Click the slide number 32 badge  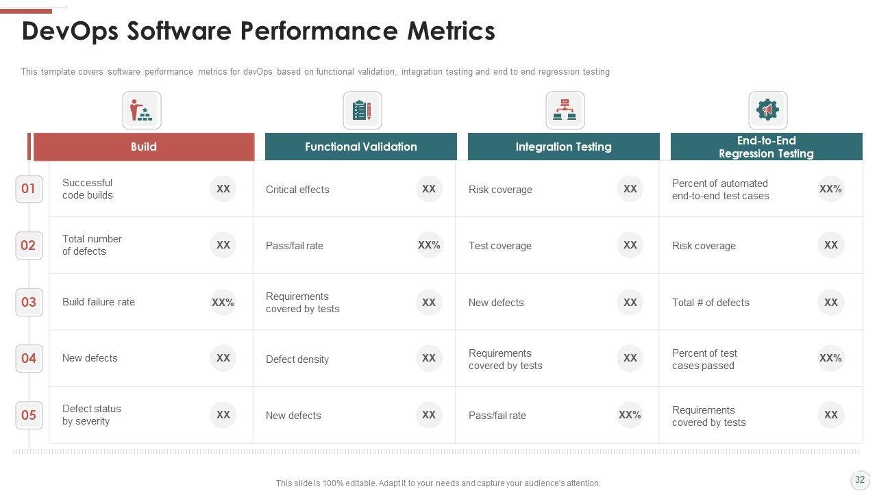(860, 480)
